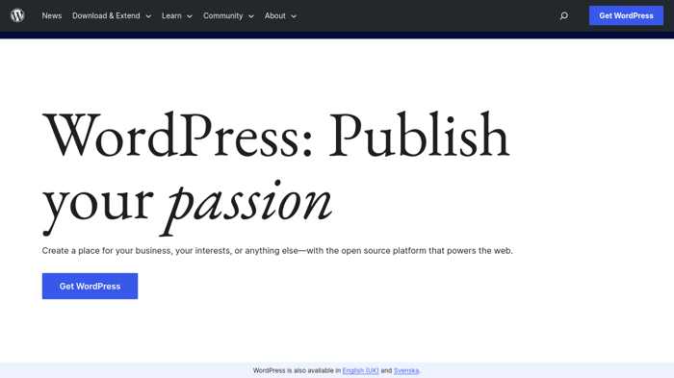The image size is (674, 378).
Task: Open the About menu
Action: tap(274, 16)
